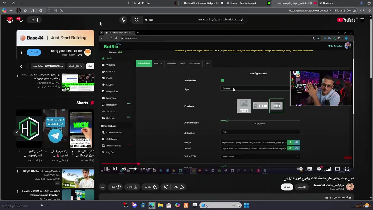Screen dimensions: 373x210
Task: Open Discord from the taskbar
Action: point(134,205)
